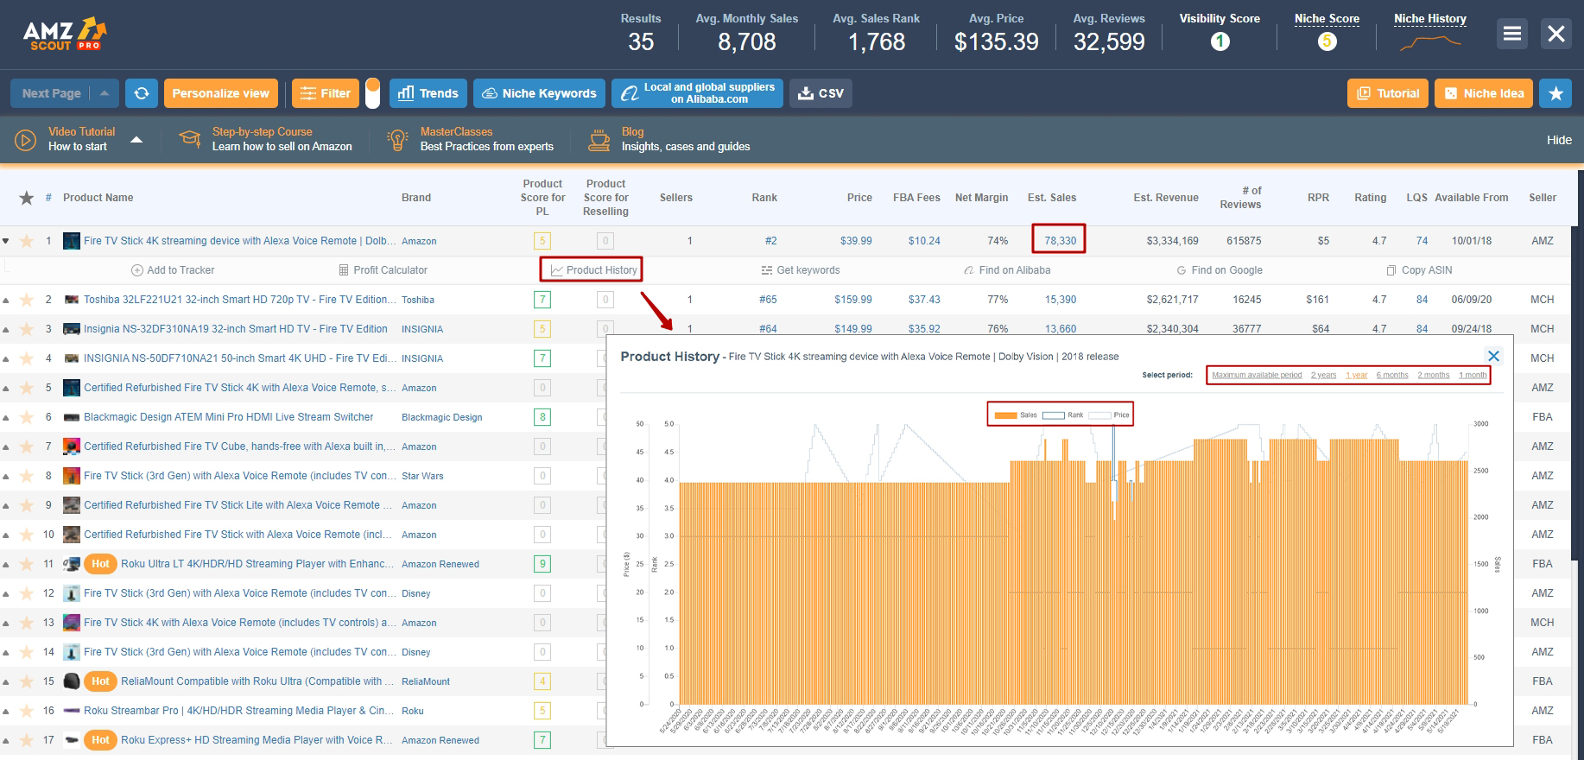The width and height of the screenshot is (1584, 760).
Task: Click the Blog coffee cup icon
Action: 599,140
